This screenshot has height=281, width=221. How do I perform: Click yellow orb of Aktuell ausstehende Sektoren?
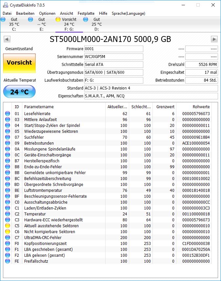pos(8,226)
